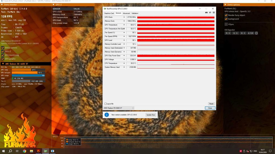Open the GPU Voltage sensor dropdown
Image resolution: width=275 pixels, height=154 pixels.
click(124, 59)
